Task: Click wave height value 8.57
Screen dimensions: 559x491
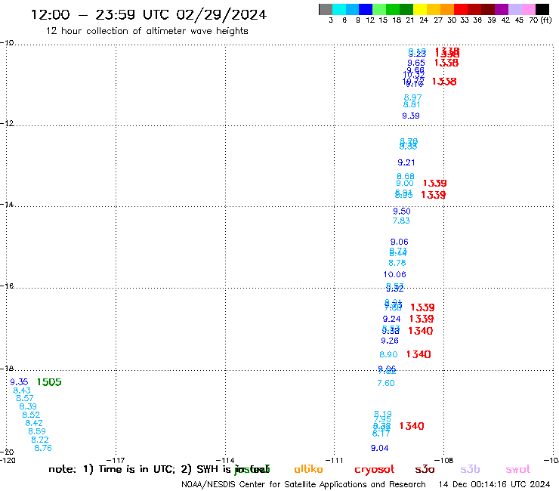Action: (25, 398)
